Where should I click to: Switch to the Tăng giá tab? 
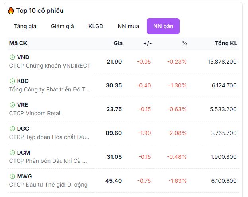click(x=25, y=26)
